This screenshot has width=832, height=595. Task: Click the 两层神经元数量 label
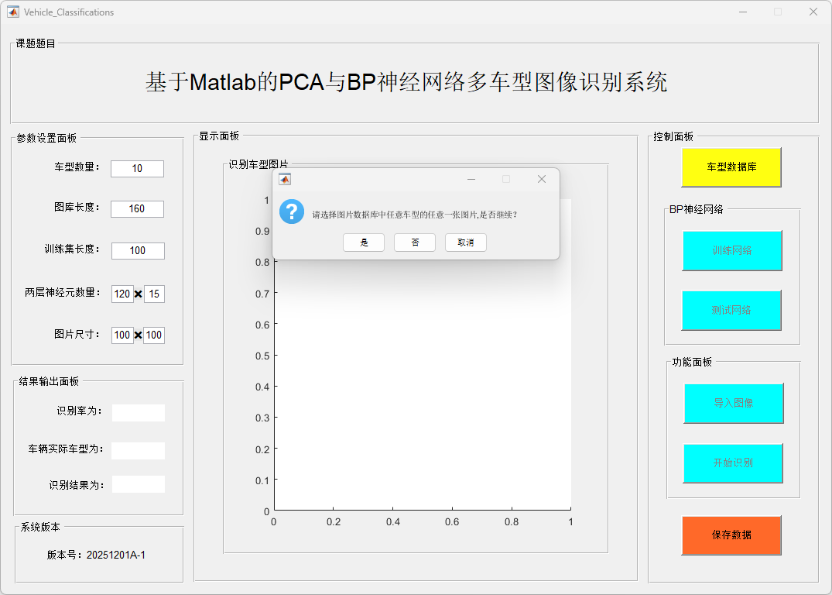click(63, 293)
